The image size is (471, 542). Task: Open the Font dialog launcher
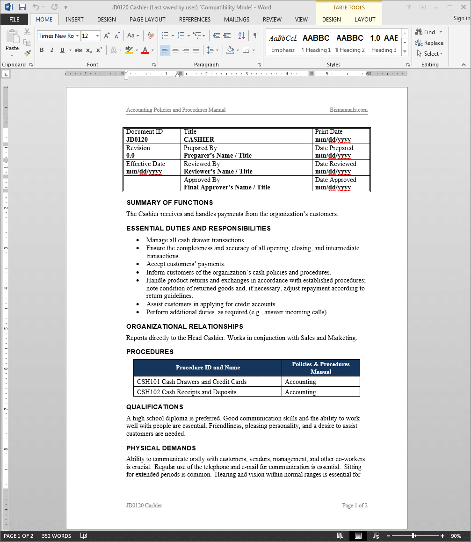click(x=154, y=65)
